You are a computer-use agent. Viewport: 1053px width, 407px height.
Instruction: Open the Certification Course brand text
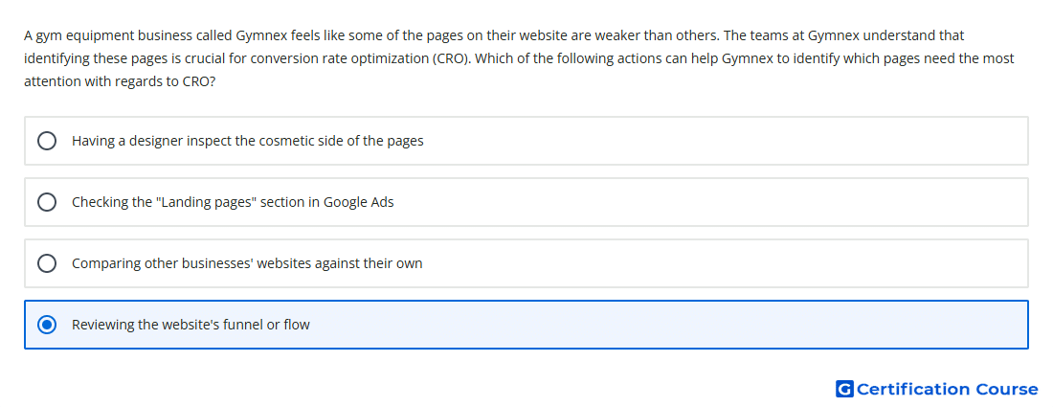click(947, 389)
